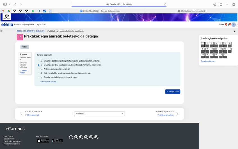Jump to question 14 in quiz navigation
The width and height of the screenshot is (238, 149).
(x=230, y=50)
